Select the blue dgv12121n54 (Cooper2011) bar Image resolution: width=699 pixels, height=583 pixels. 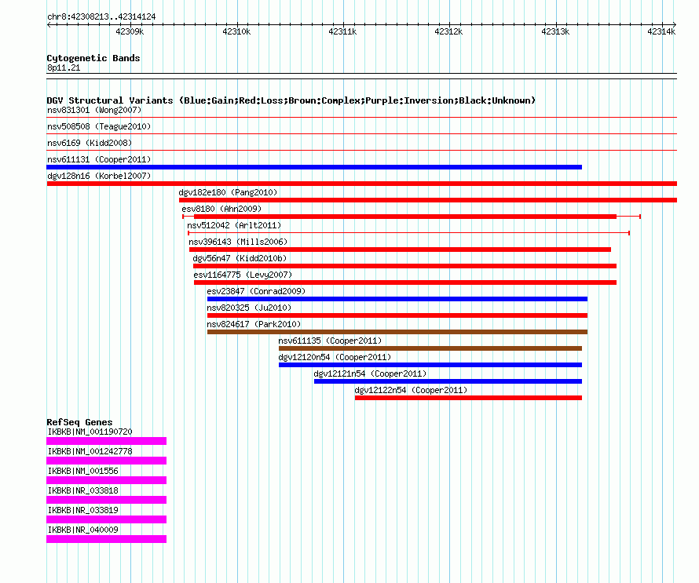[448, 381]
